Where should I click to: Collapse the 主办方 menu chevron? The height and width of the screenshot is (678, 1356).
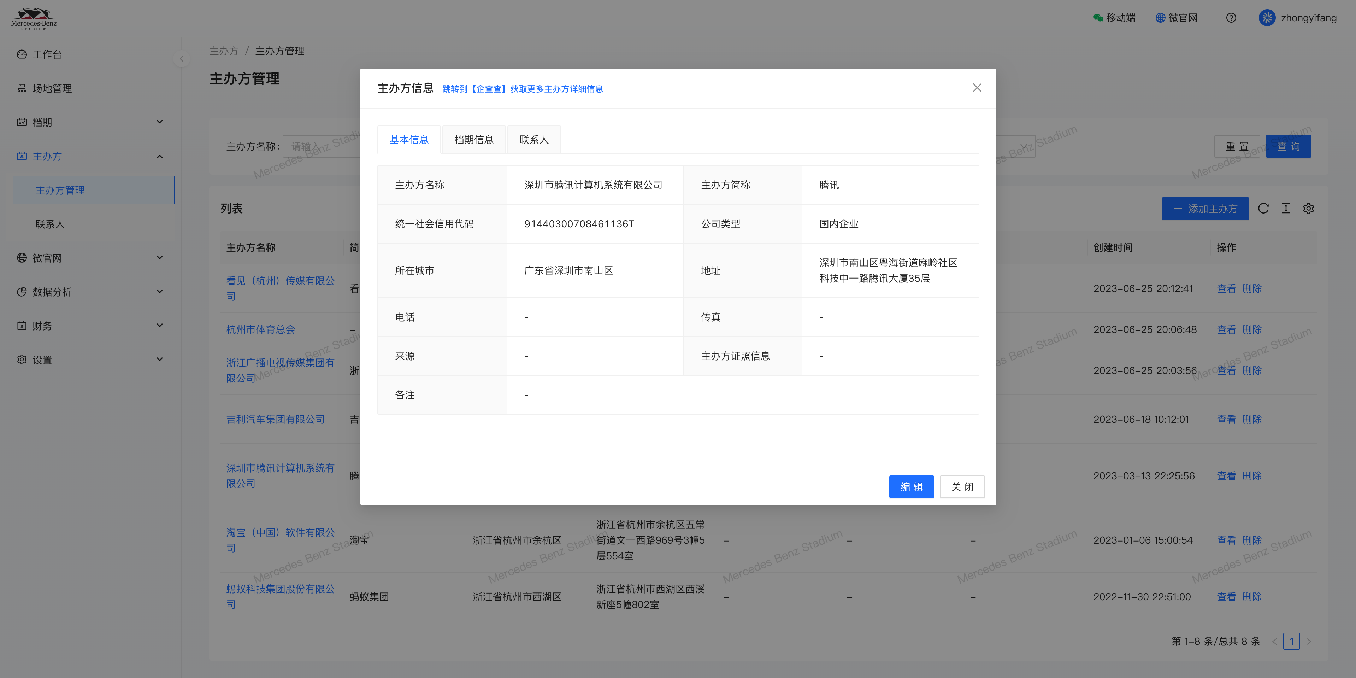(159, 157)
